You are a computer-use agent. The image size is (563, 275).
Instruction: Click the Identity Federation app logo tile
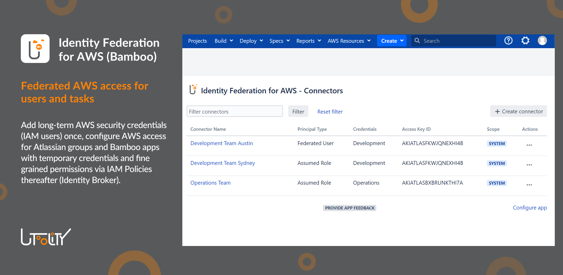tap(35, 49)
